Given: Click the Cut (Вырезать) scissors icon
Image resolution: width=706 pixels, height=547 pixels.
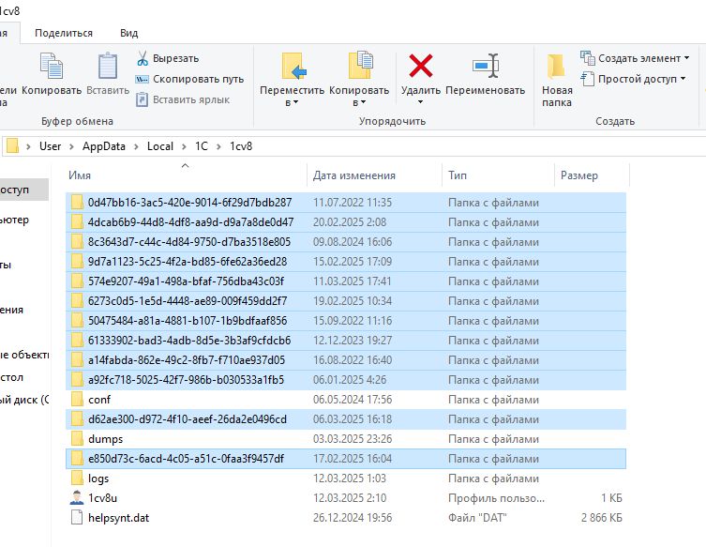Looking at the screenshot, I should coord(143,58).
